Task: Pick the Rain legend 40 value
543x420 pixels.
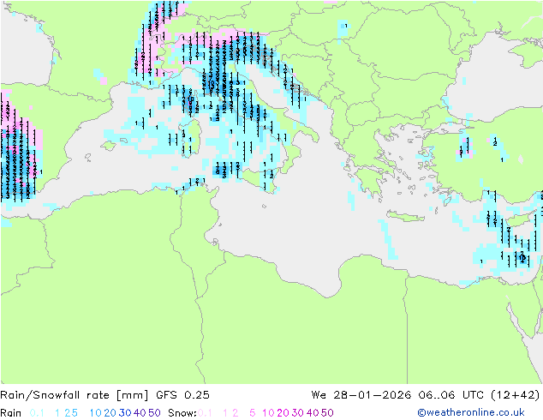Action: click(140, 413)
